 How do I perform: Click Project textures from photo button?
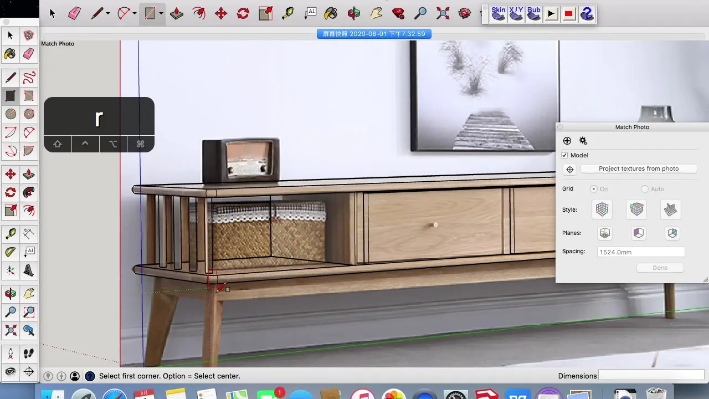[x=639, y=168]
